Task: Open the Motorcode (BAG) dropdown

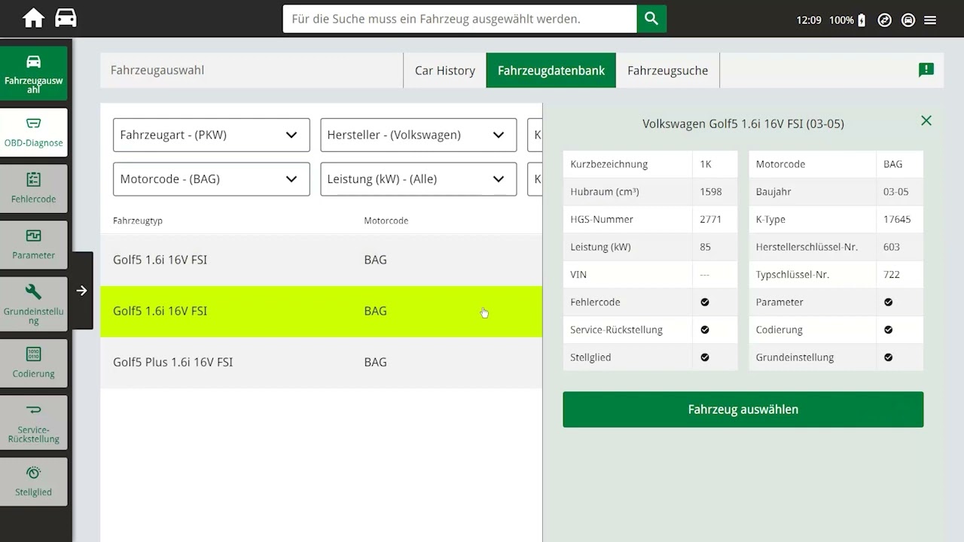Action: pos(212,179)
